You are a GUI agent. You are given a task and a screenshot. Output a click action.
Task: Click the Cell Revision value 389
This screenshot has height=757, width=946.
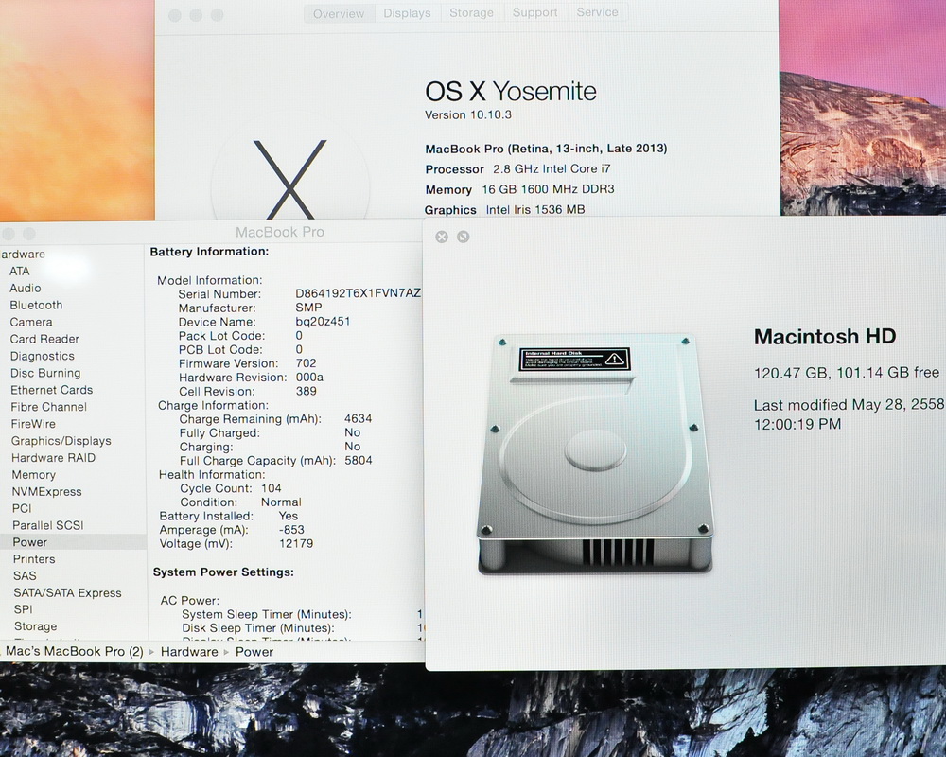306,391
